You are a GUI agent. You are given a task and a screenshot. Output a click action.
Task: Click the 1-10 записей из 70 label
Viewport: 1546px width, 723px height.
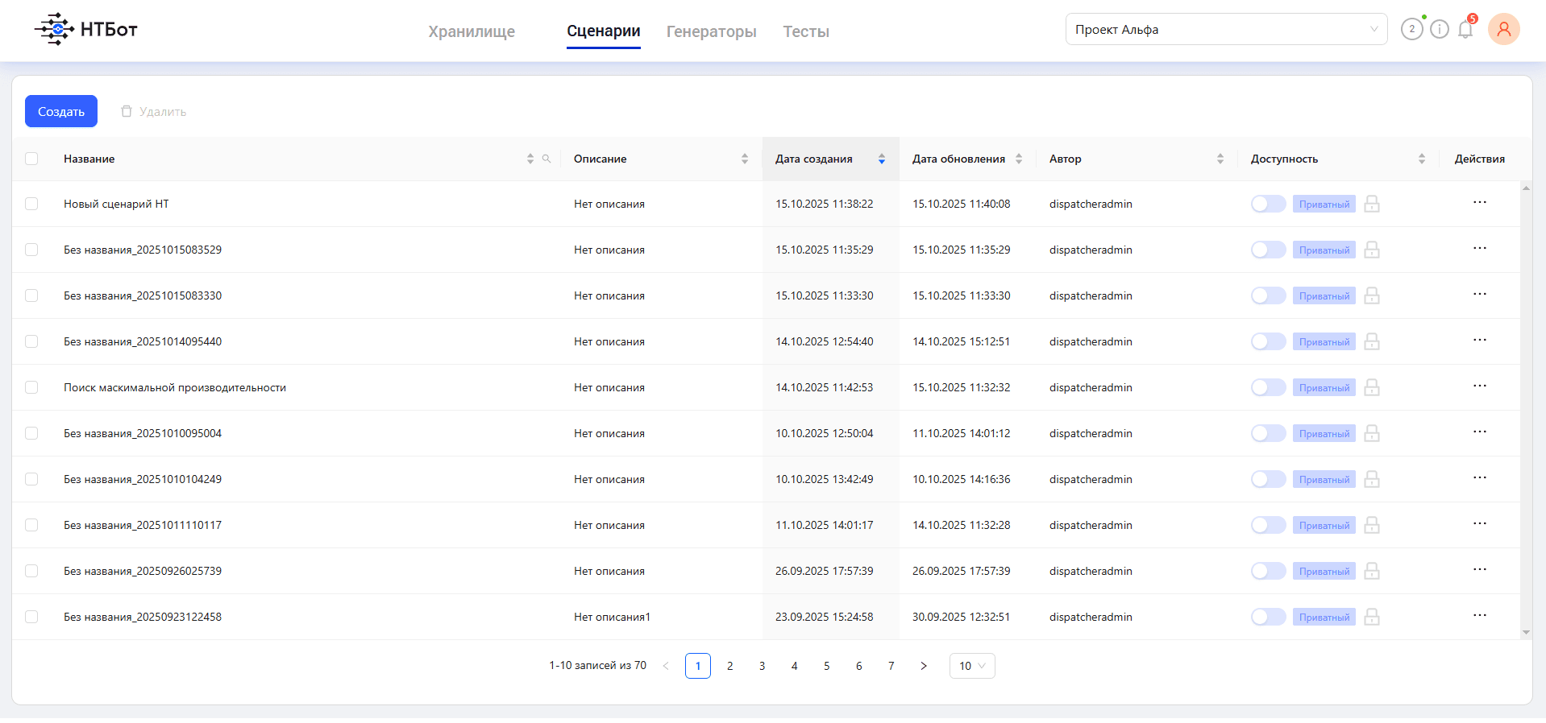point(598,666)
